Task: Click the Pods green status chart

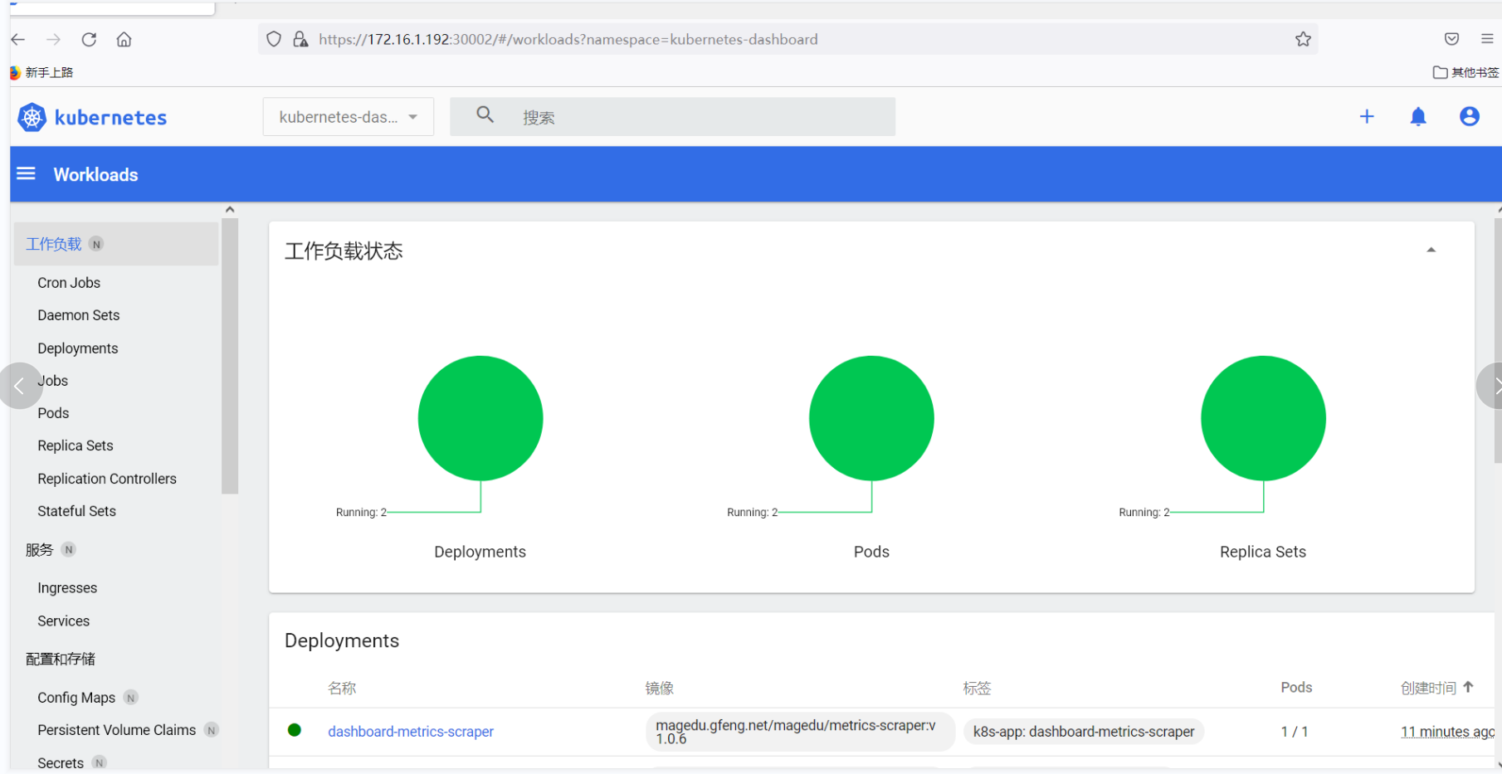Action: click(871, 418)
